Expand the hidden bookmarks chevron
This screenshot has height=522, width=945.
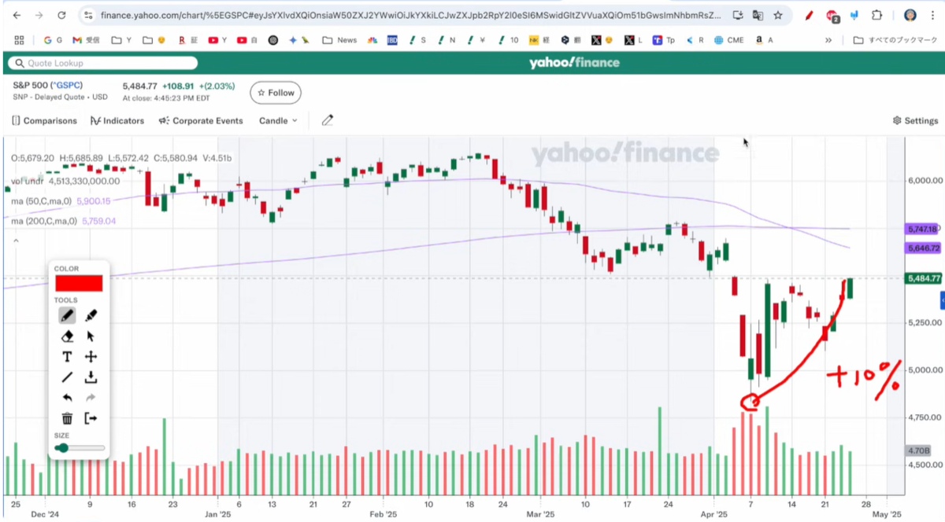coord(828,40)
